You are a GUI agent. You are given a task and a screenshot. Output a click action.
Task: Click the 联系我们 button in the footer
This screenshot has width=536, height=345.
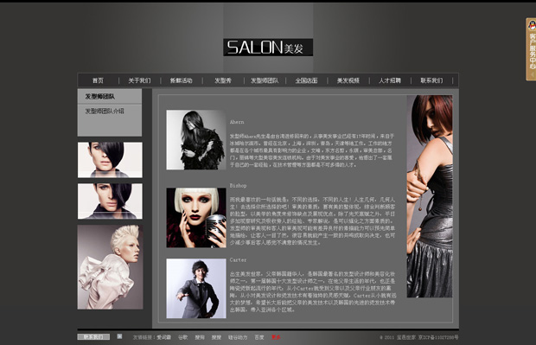[93, 337]
